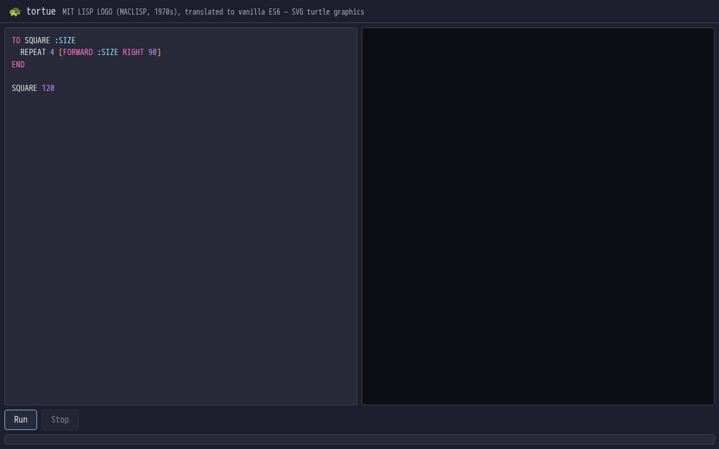Click empty area of code editor

point(181,247)
